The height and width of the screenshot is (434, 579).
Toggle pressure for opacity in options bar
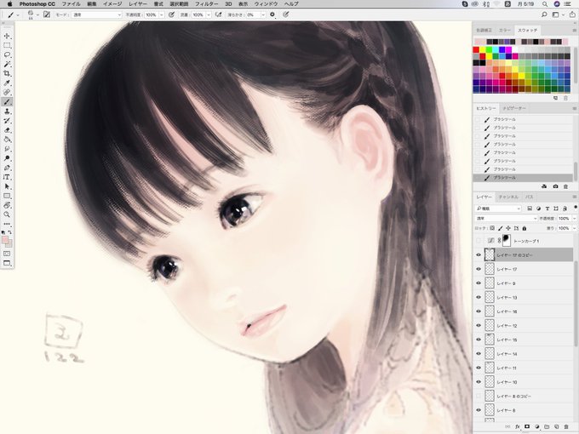click(171, 14)
